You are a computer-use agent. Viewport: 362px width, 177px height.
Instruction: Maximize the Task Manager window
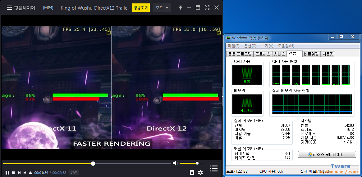(341, 37)
